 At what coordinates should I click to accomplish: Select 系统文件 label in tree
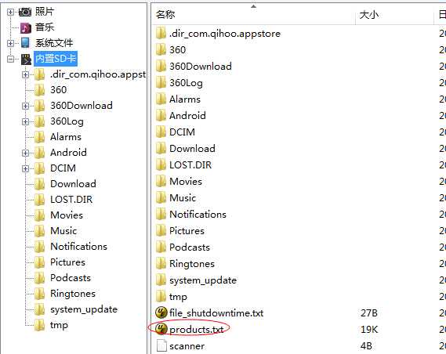(x=54, y=43)
